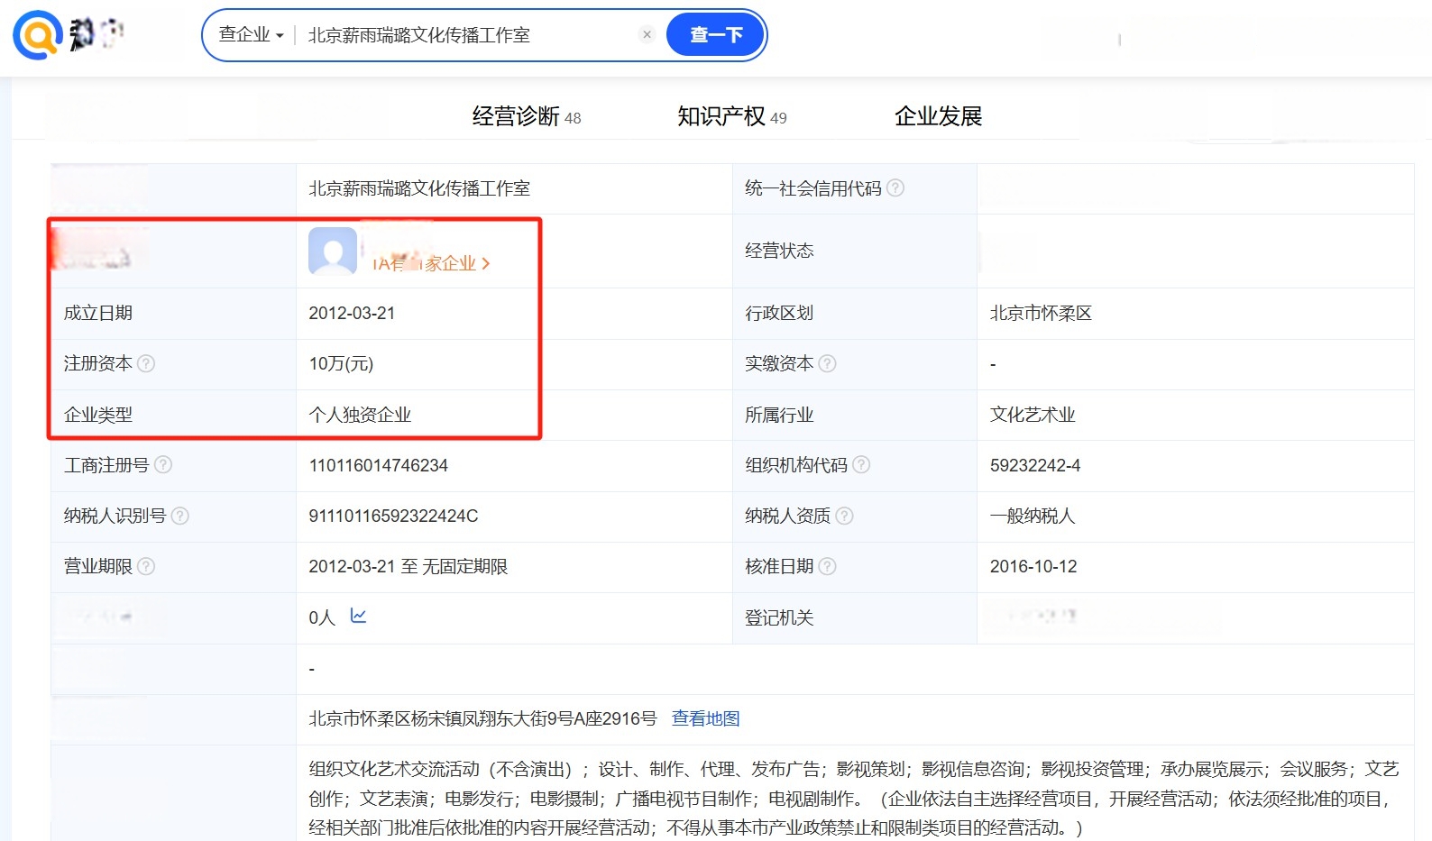This screenshot has height=841, width=1432.
Task: Select taxpayer ID 91110116592322424C
Action: pyautogui.click(x=393, y=516)
